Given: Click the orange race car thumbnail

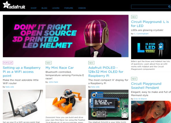Looking at the screenshot, I should coord(66,100).
